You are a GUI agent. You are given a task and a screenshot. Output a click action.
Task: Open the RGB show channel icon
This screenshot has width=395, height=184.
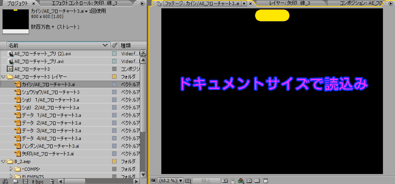coord(241,181)
